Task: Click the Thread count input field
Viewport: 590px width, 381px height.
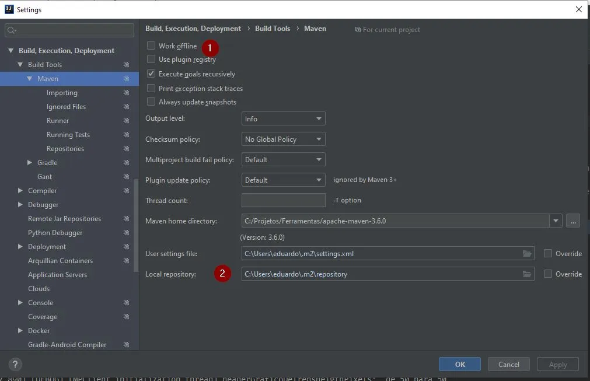Action: (x=284, y=201)
